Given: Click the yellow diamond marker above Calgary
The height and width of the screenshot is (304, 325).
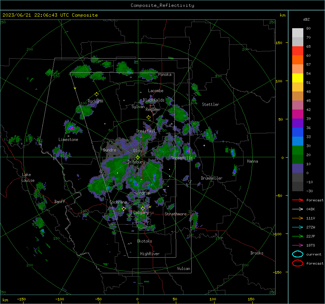Looking at the screenshot, I should (143, 208).
